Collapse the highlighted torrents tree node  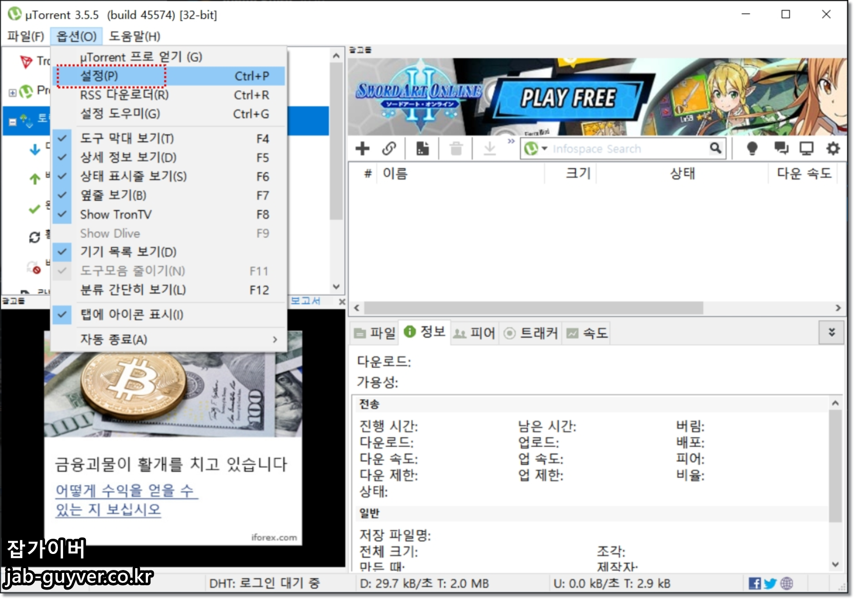coord(13,122)
